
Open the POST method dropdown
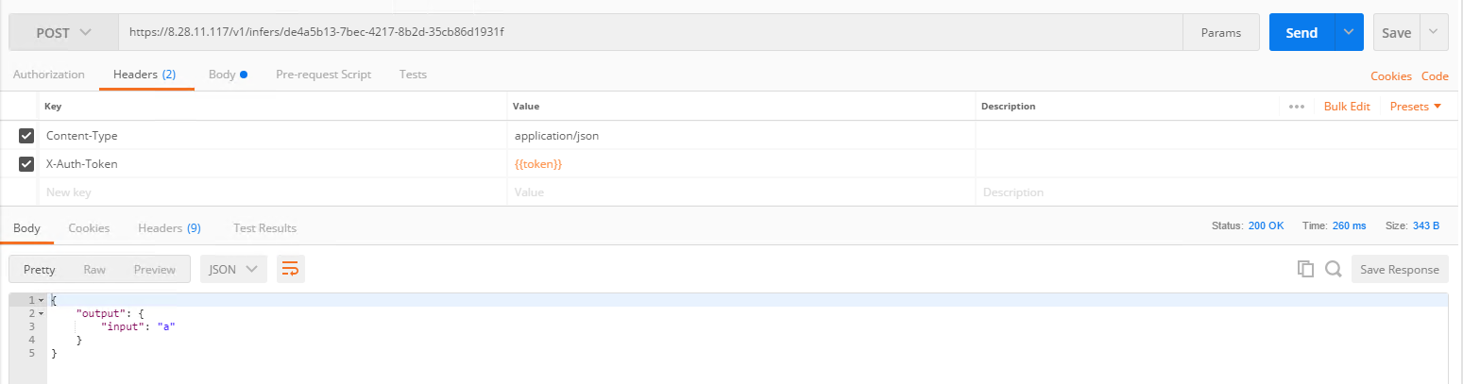(63, 32)
